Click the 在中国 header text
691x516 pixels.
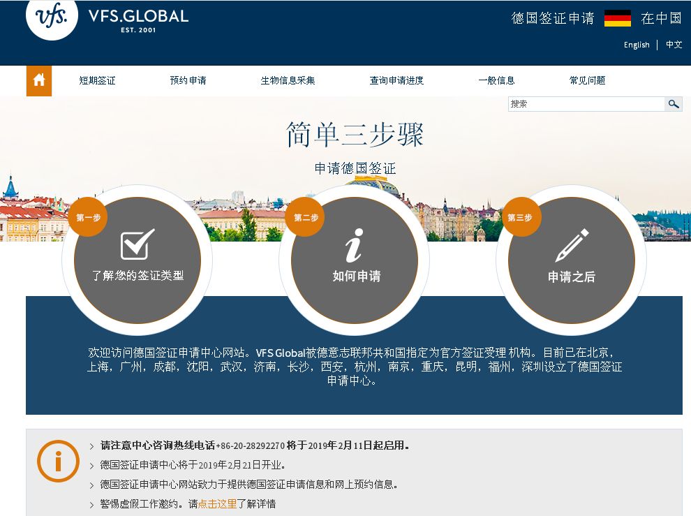point(661,18)
